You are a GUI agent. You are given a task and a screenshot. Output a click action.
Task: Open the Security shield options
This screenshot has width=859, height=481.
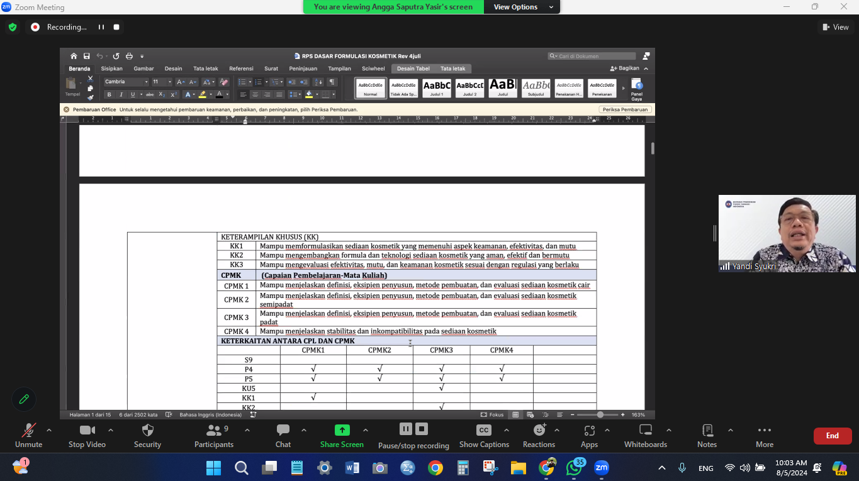147,431
